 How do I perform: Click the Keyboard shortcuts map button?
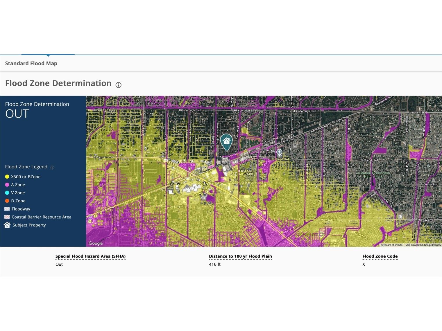391,245
